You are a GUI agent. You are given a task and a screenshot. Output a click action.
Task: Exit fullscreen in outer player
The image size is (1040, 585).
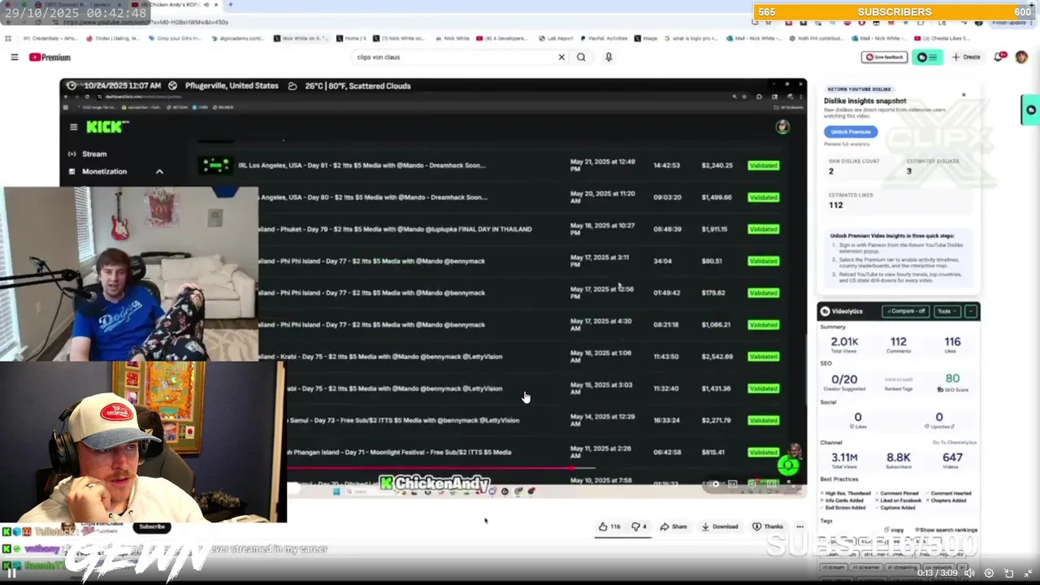click(1028, 573)
